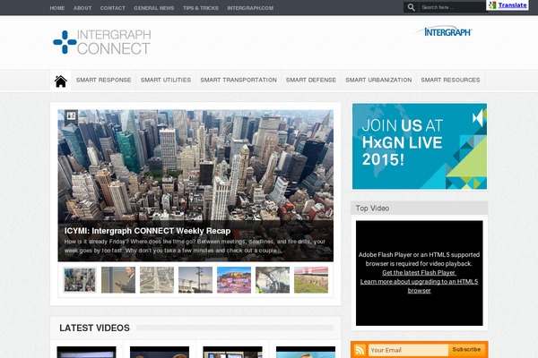Click the Top Video panel header
The image size is (538, 358).
tap(420, 208)
